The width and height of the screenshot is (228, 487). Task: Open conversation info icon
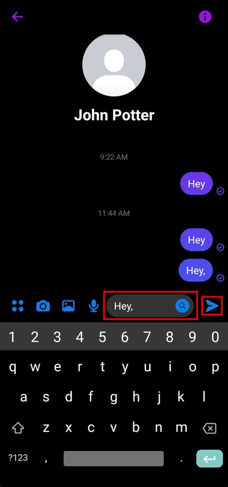pos(205,17)
